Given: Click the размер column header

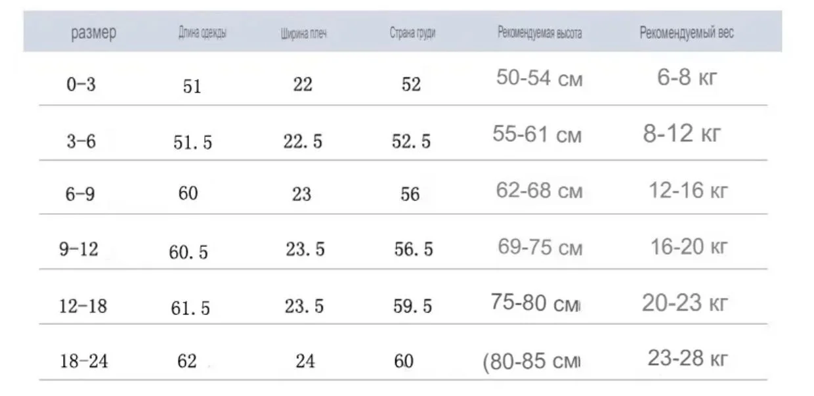Looking at the screenshot, I should pos(94,33).
